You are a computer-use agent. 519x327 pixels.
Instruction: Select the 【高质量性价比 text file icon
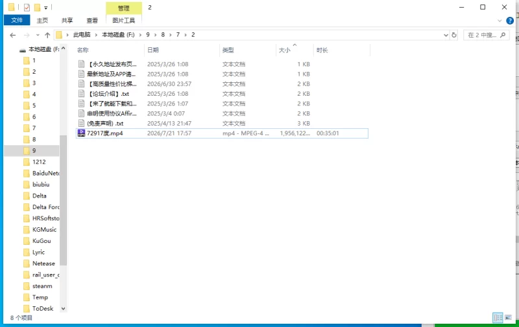(x=82, y=84)
